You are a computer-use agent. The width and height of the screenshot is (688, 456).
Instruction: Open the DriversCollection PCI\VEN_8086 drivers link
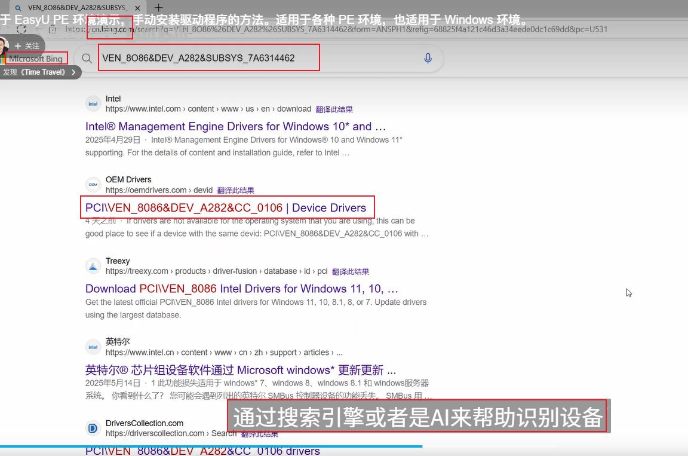[x=202, y=451]
